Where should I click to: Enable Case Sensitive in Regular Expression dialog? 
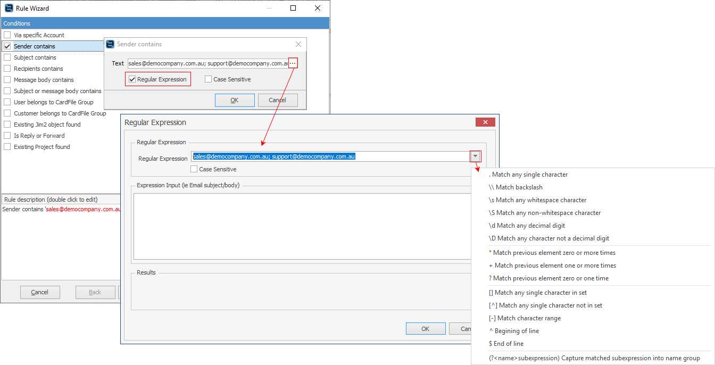[194, 169]
